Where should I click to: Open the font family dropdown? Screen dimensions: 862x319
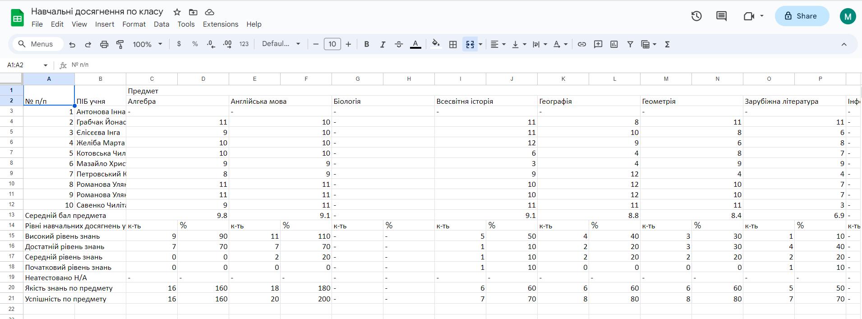click(281, 44)
